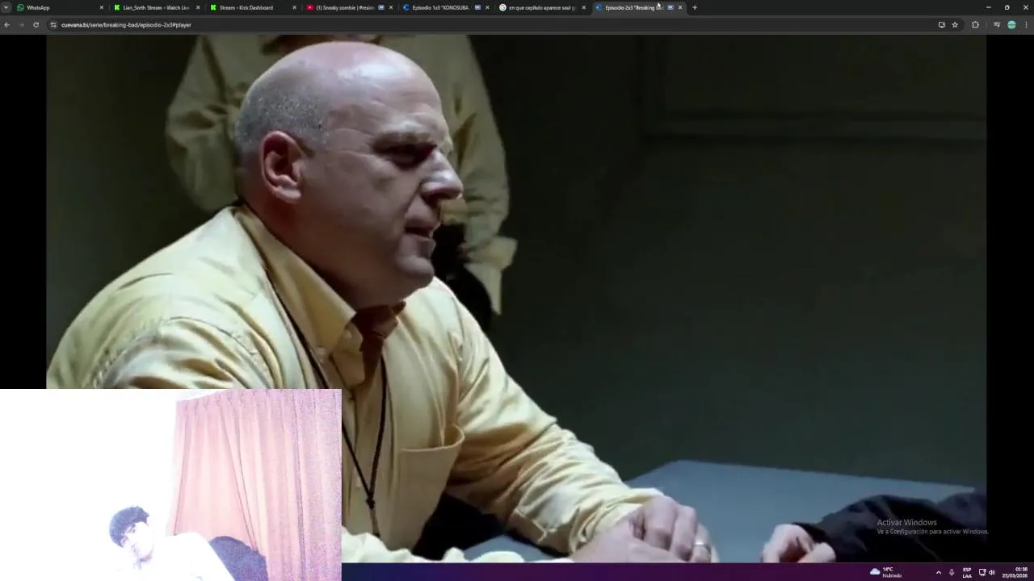Viewport: 1034px width, 581px height.
Task: Close the Sneaky zombie YouTube tab
Action: [391, 7]
